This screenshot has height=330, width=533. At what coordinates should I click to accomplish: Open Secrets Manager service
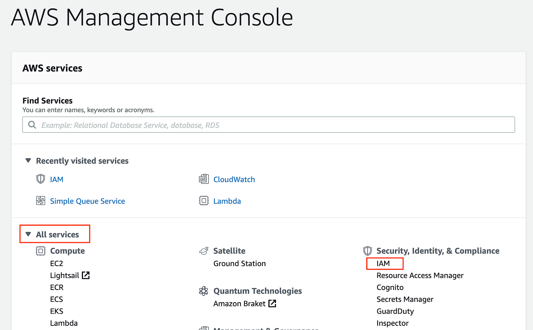[405, 299]
